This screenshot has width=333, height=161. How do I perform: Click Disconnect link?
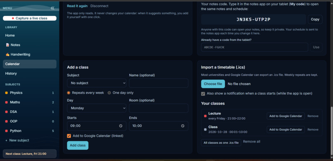(x=100, y=6)
